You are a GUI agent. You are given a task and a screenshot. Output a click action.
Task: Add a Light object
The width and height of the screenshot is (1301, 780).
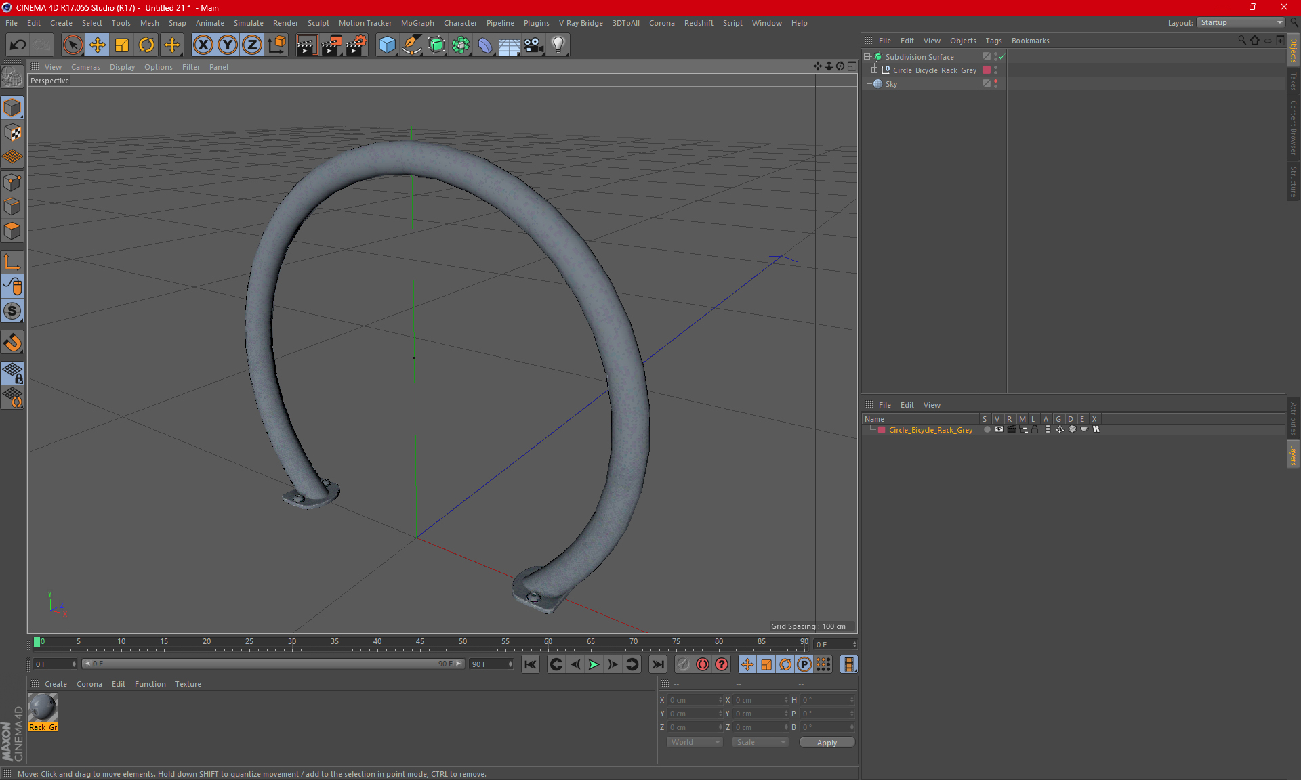558,45
